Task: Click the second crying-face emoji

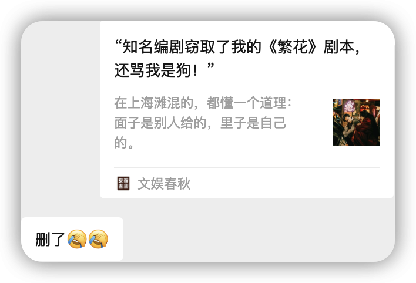Action: pyautogui.click(x=98, y=239)
